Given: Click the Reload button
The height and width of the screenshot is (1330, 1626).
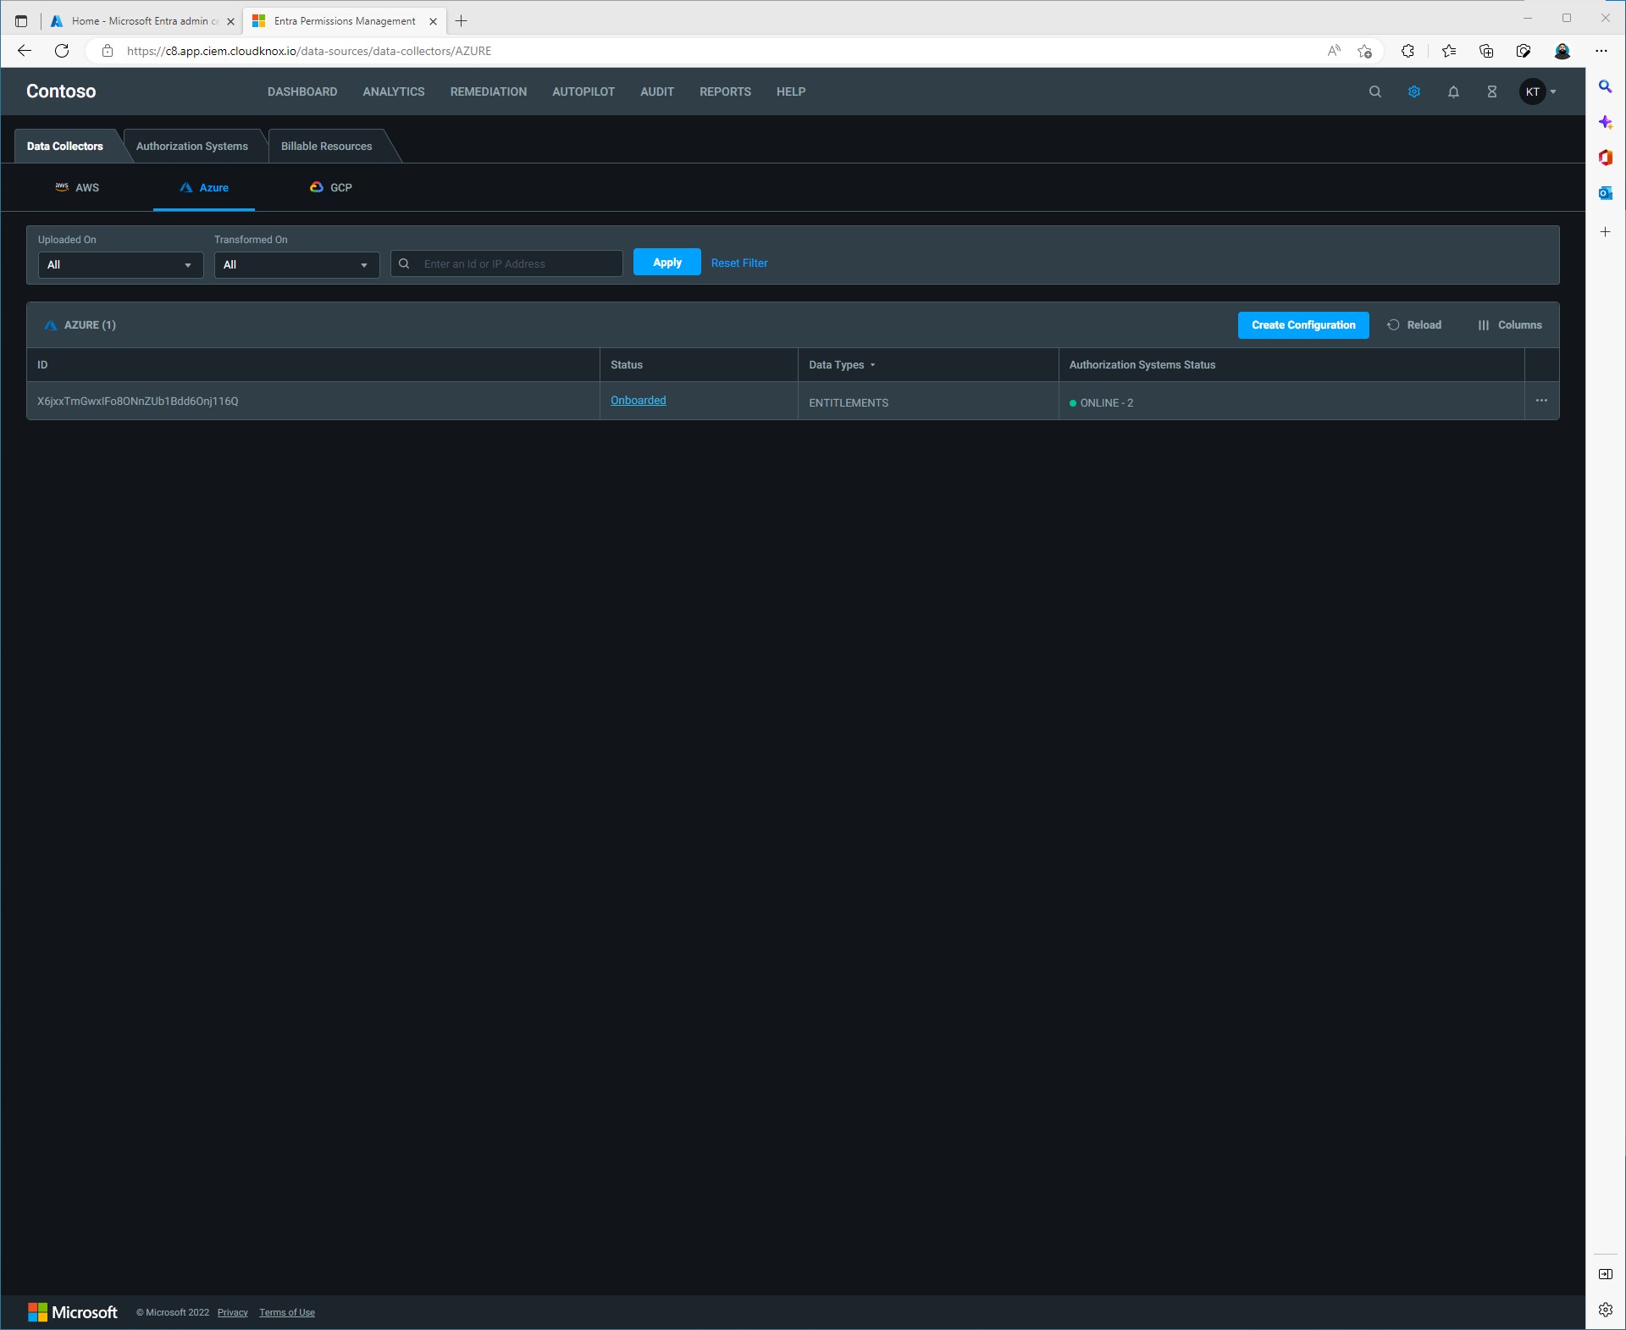Looking at the screenshot, I should pyautogui.click(x=1414, y=325).
